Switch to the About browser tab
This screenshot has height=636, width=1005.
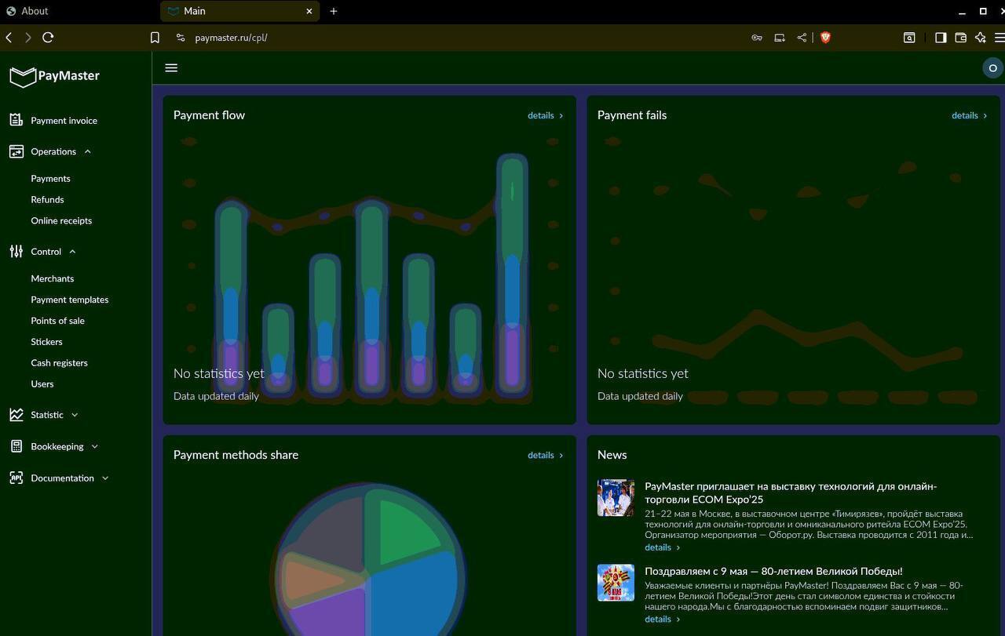pos(35,11)
